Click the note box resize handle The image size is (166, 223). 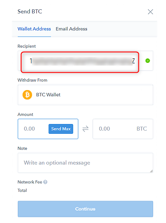click(x=151, y=171)
